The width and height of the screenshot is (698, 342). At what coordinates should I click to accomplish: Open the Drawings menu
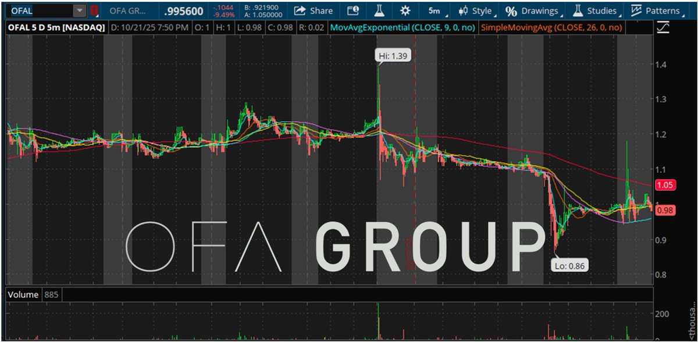pos(534,10)
